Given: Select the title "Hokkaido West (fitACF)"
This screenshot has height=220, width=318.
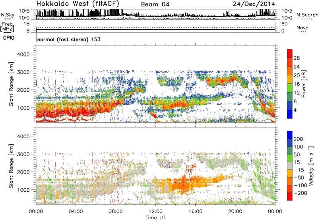Looking at the screenshot, I should 78,4.
